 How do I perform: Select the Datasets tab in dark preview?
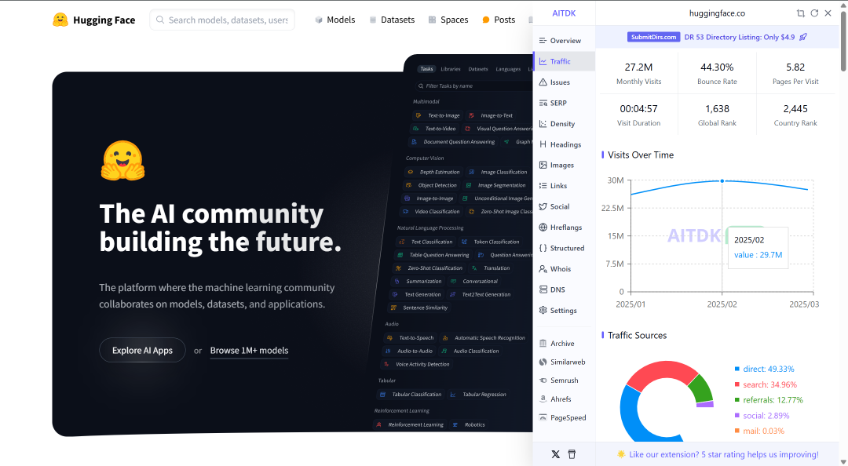[477, 69]
